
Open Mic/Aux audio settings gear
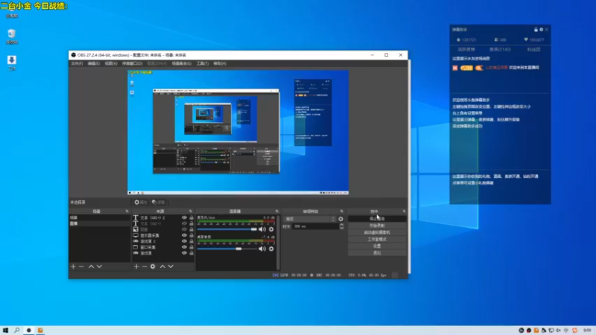coord(271,229)
